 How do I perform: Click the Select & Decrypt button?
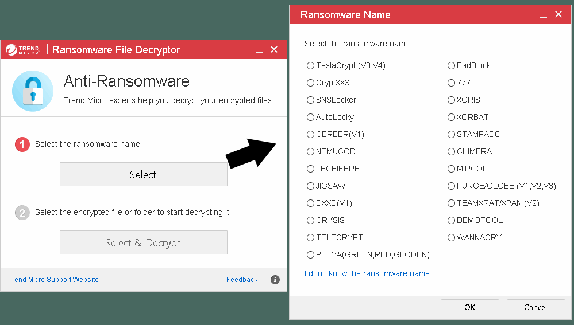pyautogui.click(x=144, y=242)
